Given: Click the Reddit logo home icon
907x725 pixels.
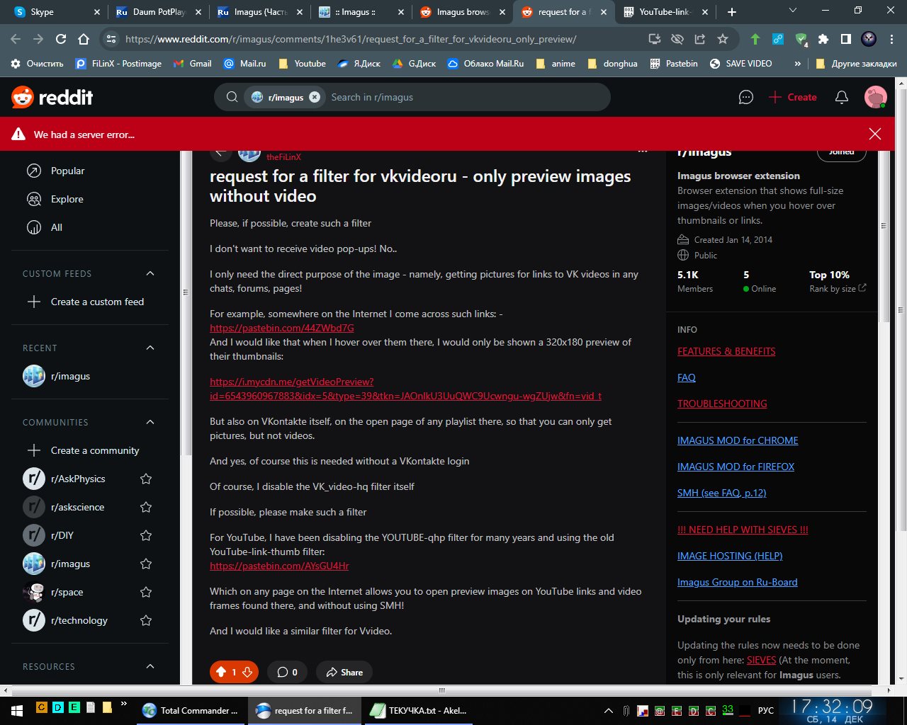Looking at the screenshot, I should (x=52, y=97).
